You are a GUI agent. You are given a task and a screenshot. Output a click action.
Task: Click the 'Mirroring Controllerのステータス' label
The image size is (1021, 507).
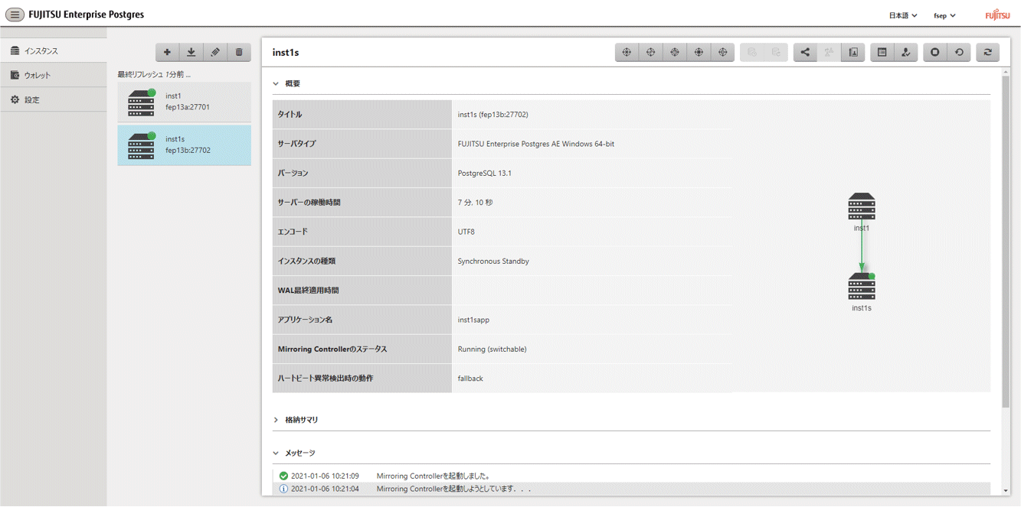[x=332, y=349]
